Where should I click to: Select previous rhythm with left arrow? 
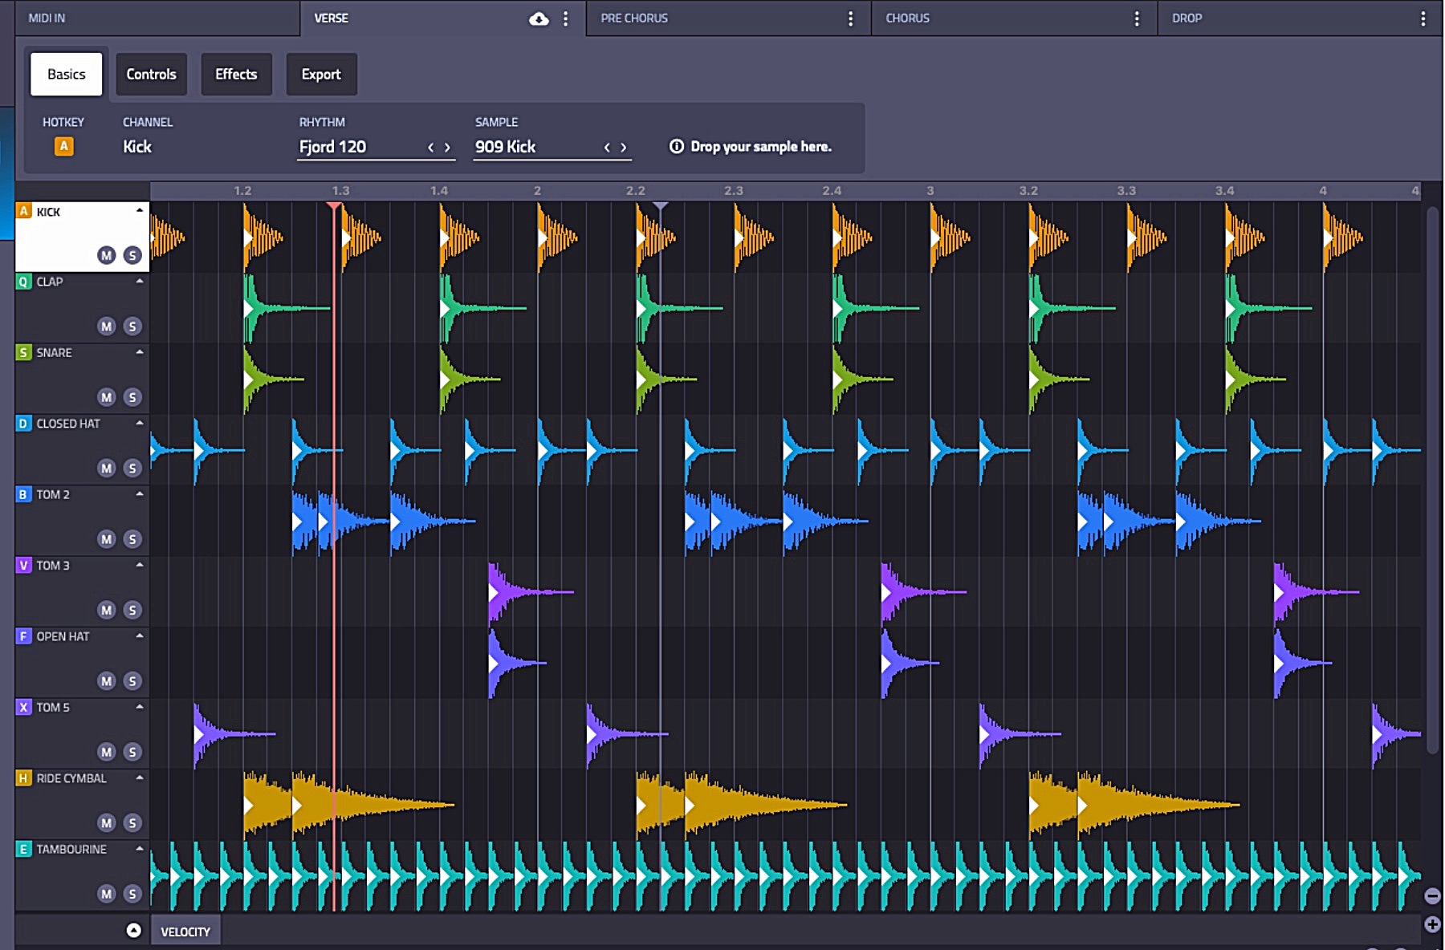(x=431, y=147)
